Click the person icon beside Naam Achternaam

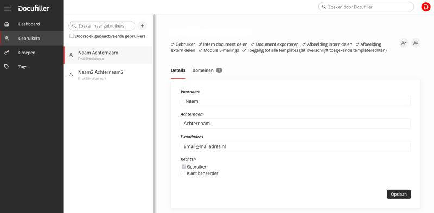[x=71, y=55]
